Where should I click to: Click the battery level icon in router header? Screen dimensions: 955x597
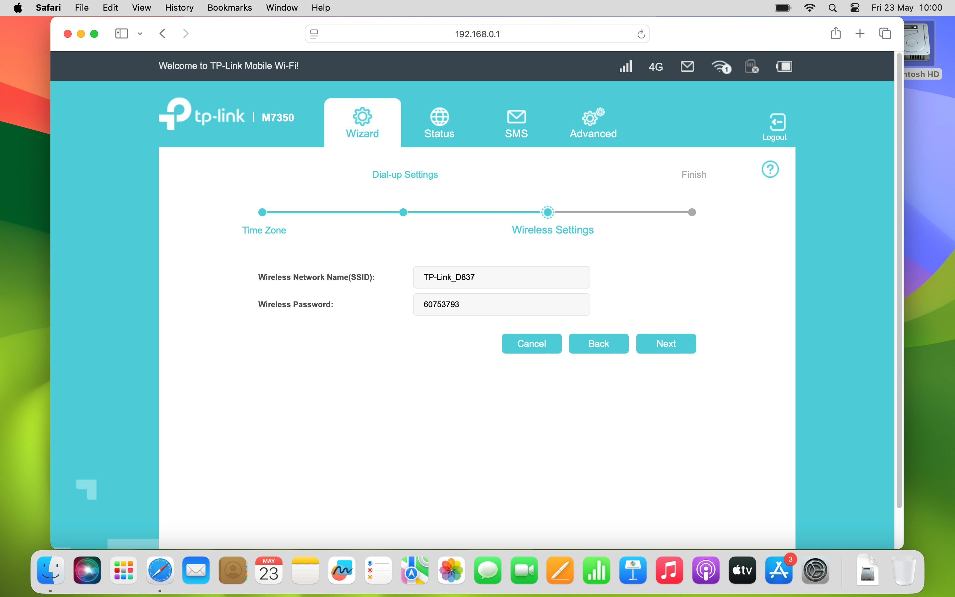click(x=784, y=66)
